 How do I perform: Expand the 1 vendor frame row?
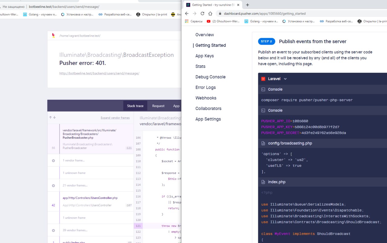coord(90,160)
